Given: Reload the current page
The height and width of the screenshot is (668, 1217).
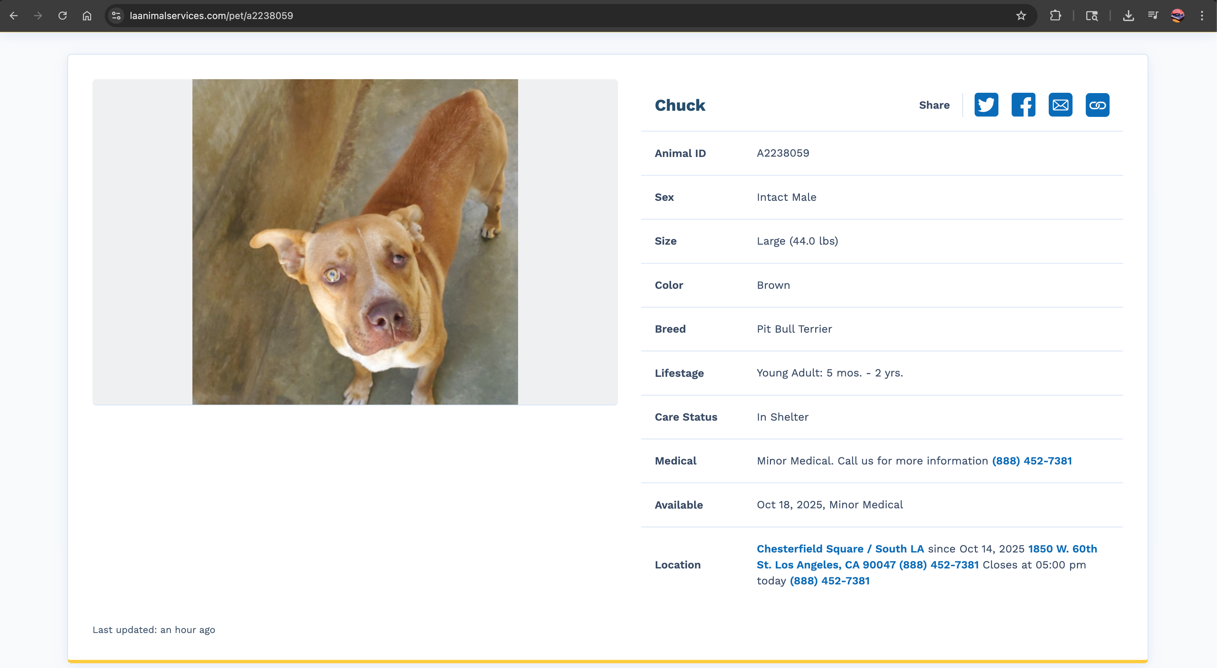Looking at the screenshot, I should coord(62,16).
